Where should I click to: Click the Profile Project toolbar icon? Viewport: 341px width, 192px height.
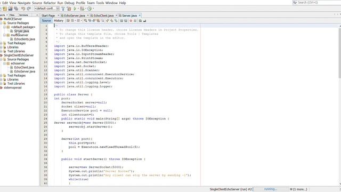[x=90, y=9]
